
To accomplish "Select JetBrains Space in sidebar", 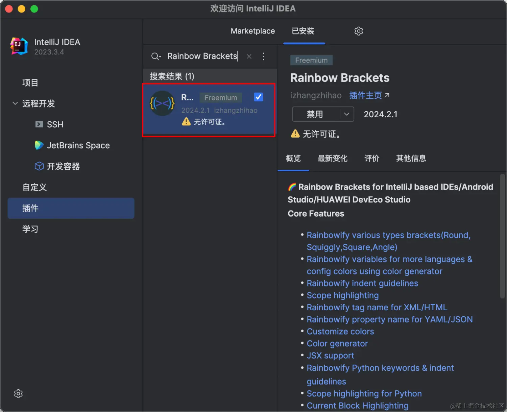I will tap(71, 145).
